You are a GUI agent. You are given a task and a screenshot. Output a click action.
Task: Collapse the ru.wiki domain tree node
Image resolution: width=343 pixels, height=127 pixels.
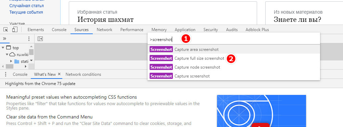(x=7, y=55)
